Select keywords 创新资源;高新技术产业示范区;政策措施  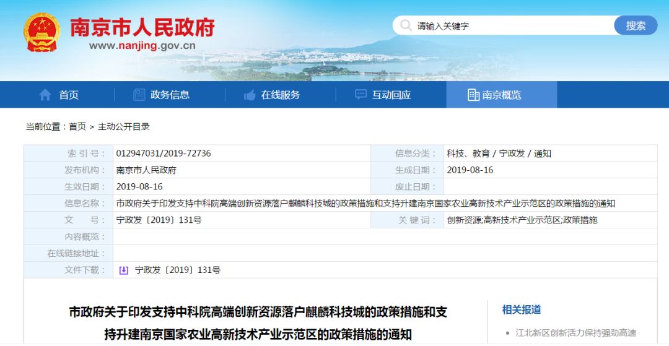[522, 220]
